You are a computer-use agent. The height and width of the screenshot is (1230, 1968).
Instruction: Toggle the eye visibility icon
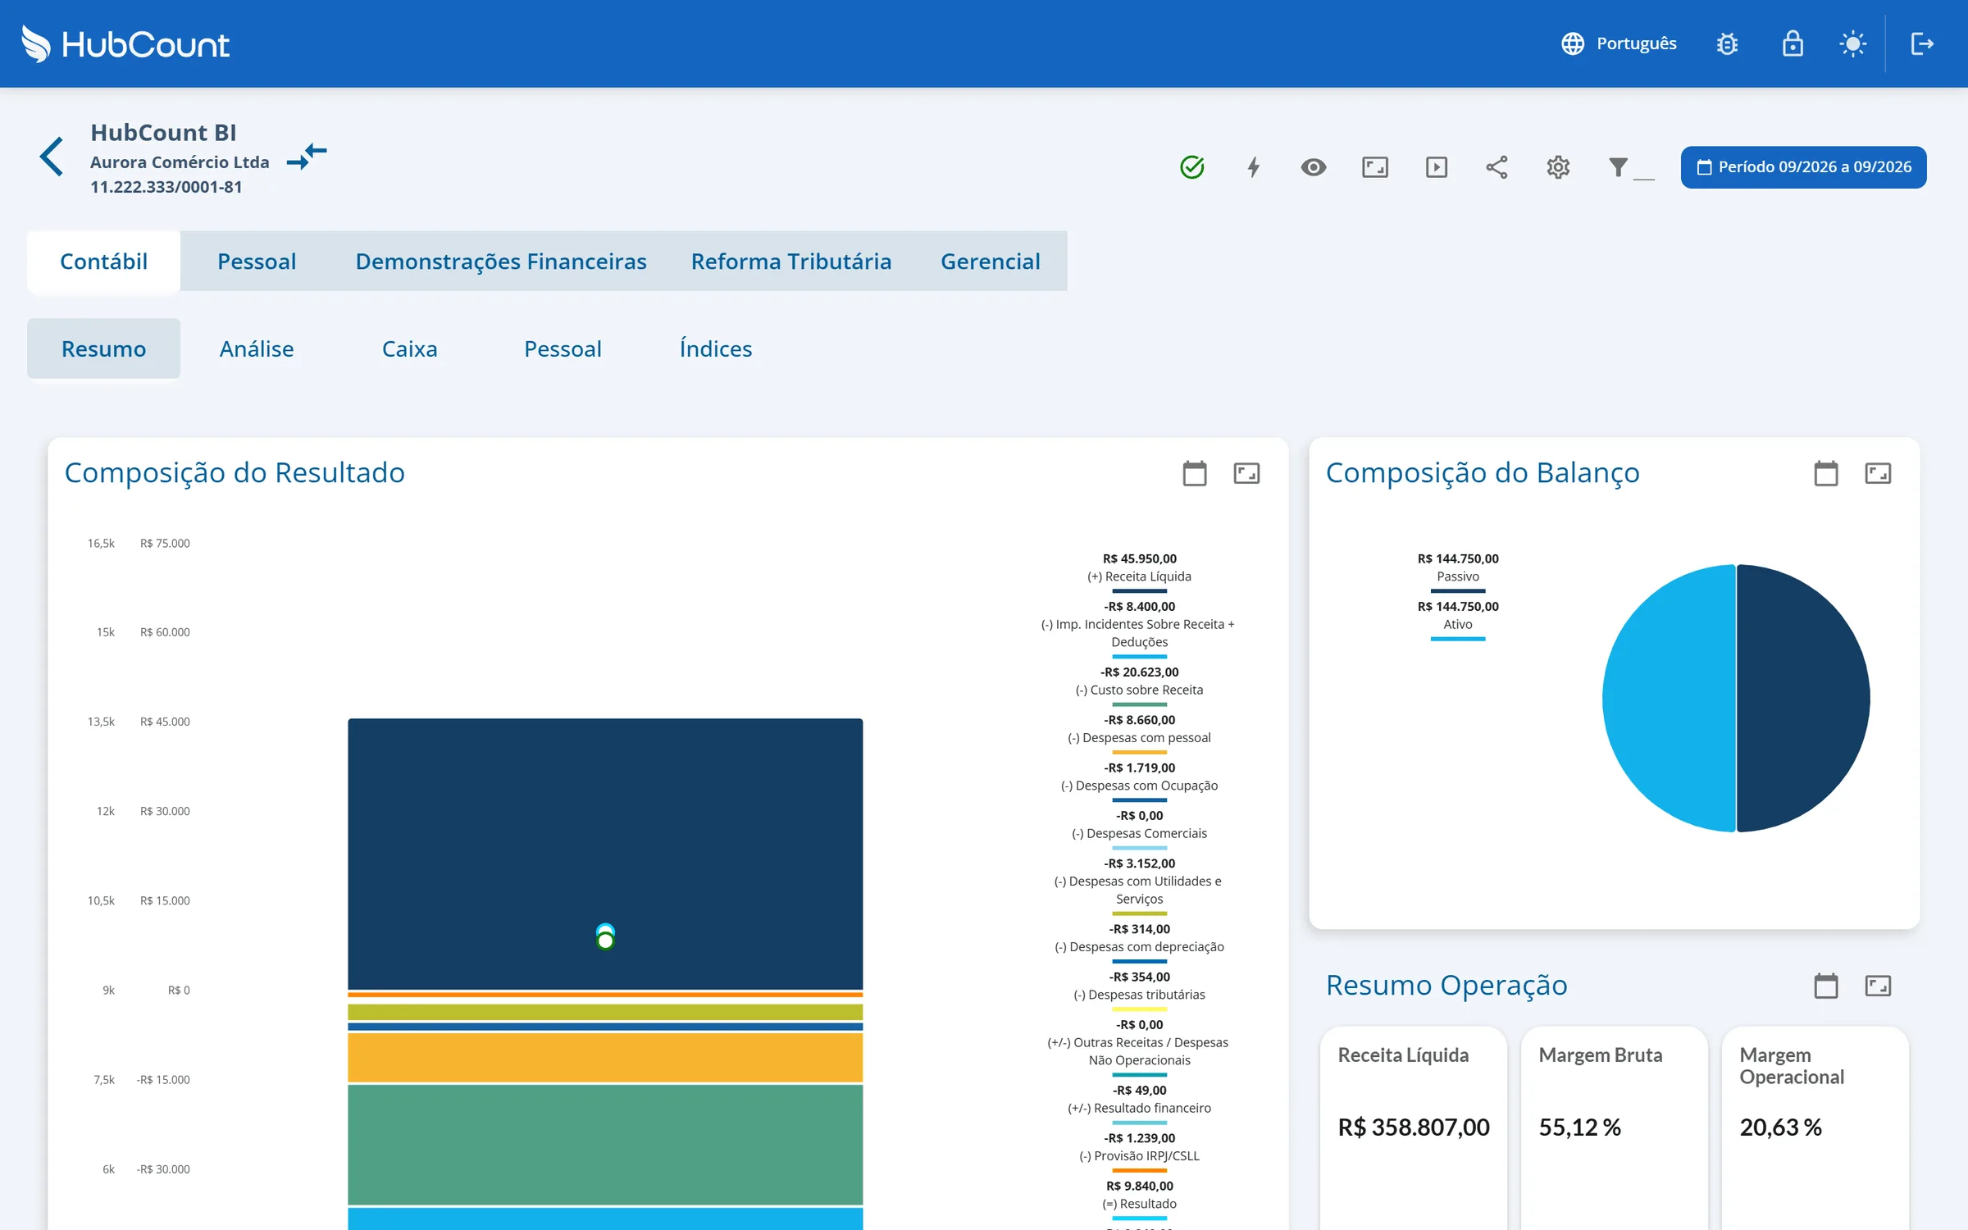coord(1314,167)
